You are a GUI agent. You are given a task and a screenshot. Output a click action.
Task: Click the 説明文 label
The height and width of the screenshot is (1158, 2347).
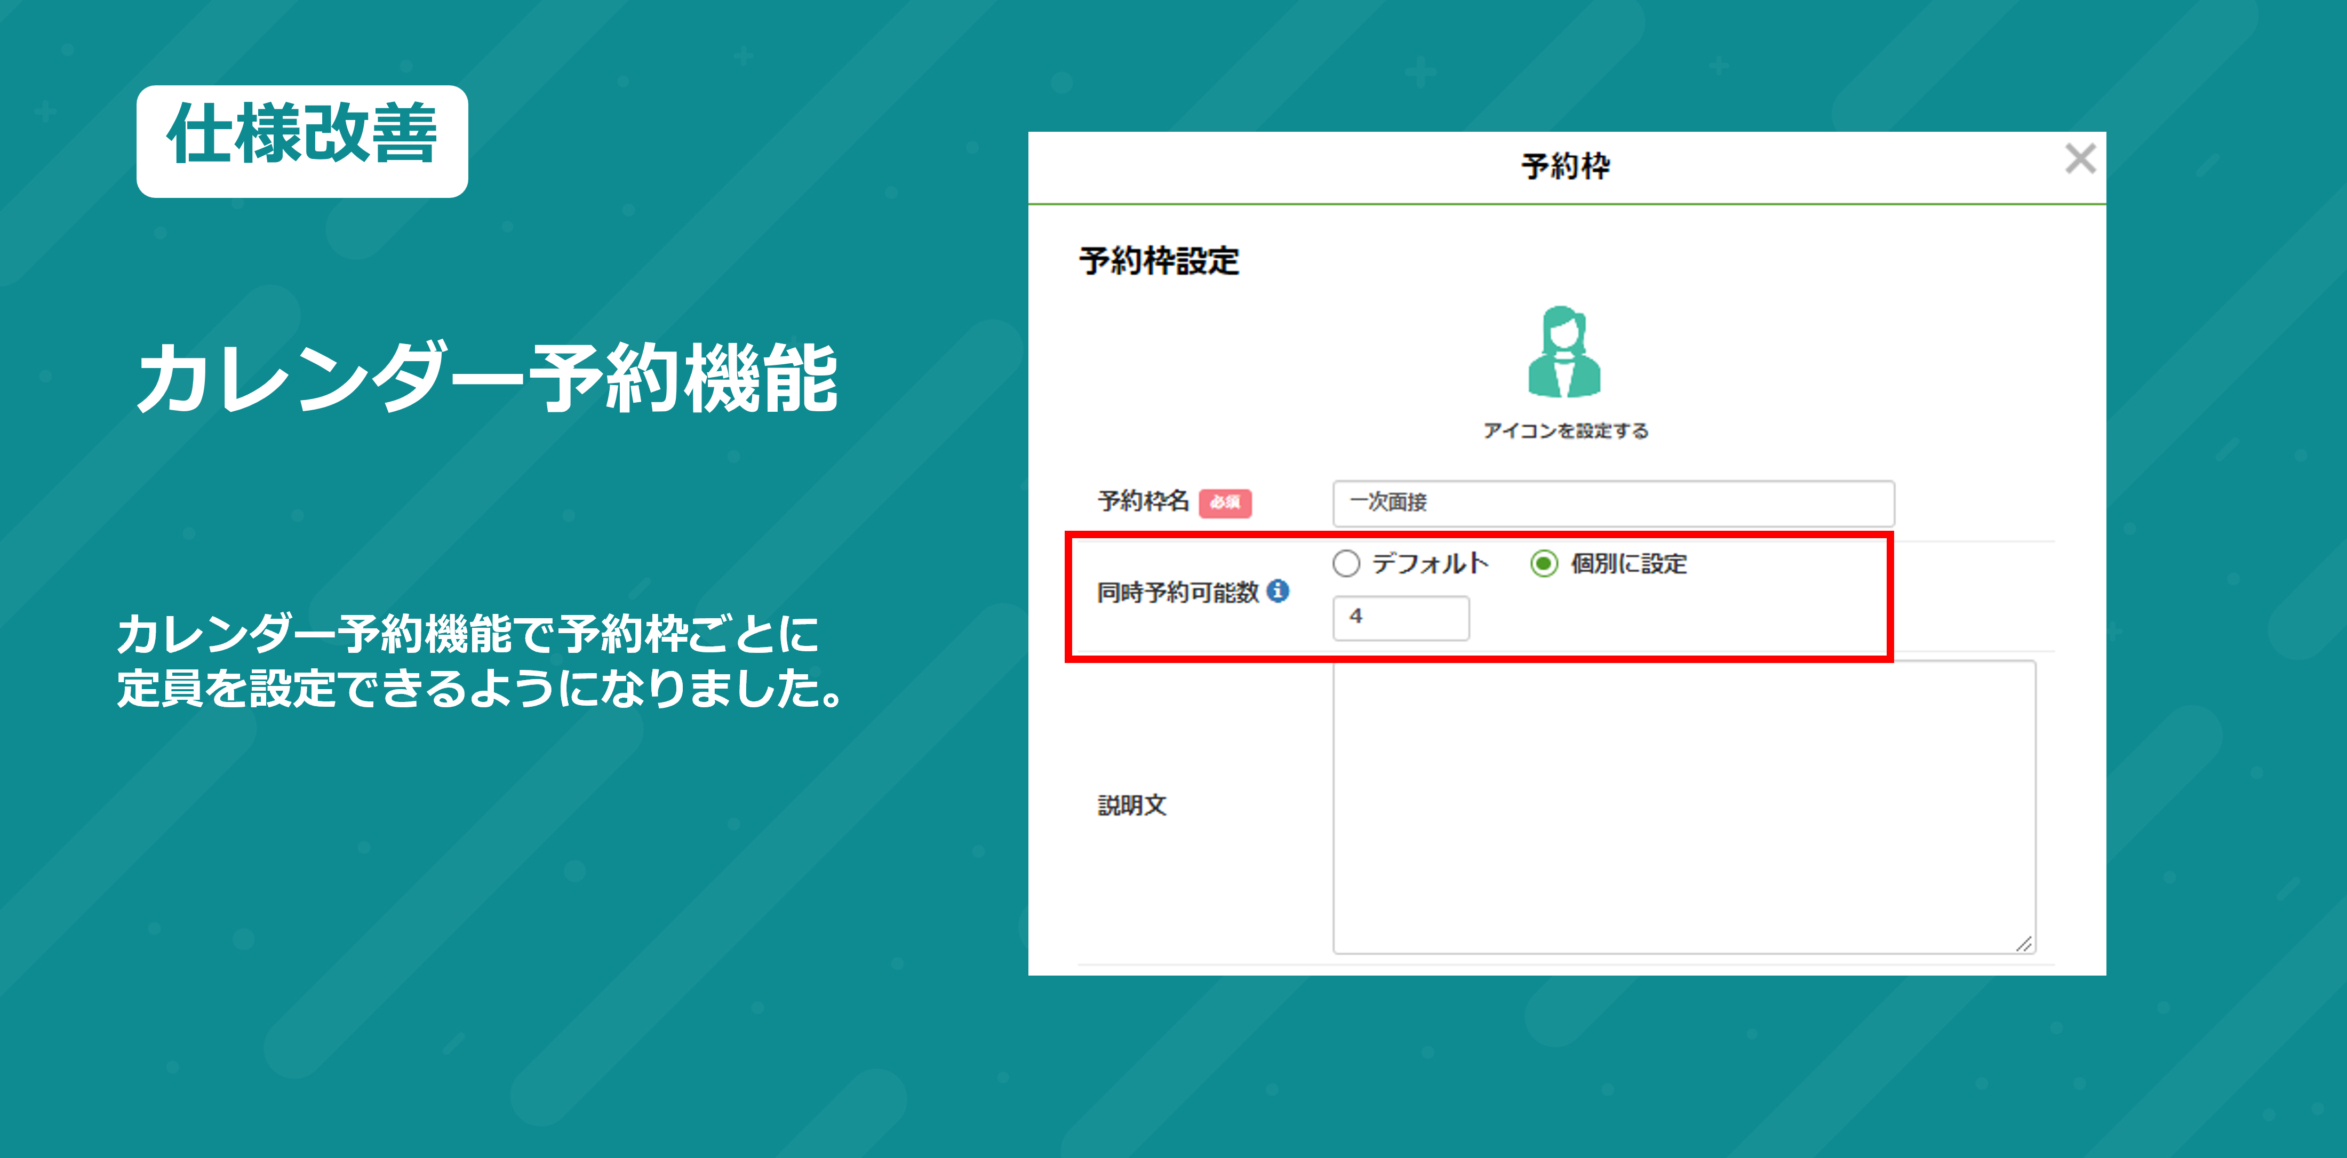point(1131,805)
